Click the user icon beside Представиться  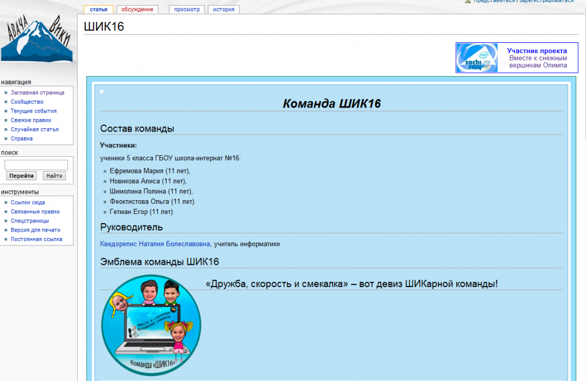468,2
